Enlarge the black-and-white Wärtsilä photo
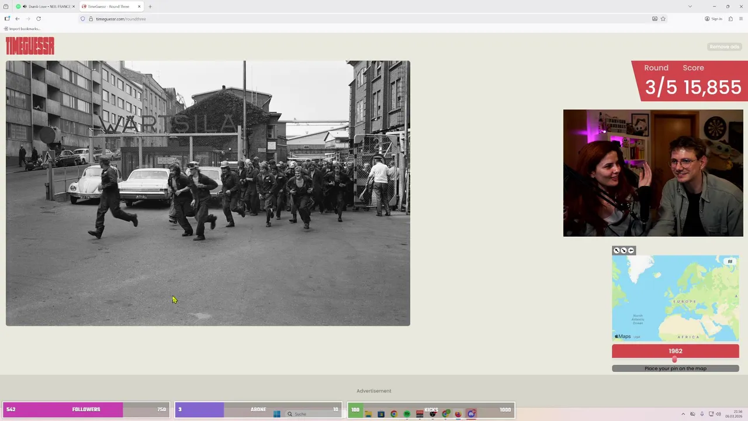The height and width of the screenshot is (421, 748). coord(208,193)
